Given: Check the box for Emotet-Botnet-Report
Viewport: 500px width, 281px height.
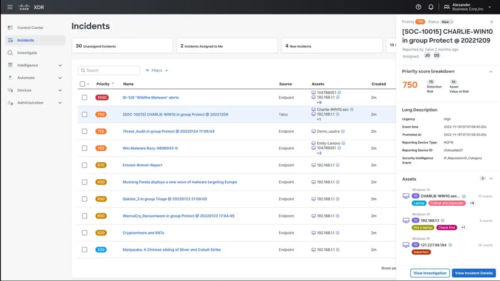Looking at the screenshot, I should [x=85, y=165].
